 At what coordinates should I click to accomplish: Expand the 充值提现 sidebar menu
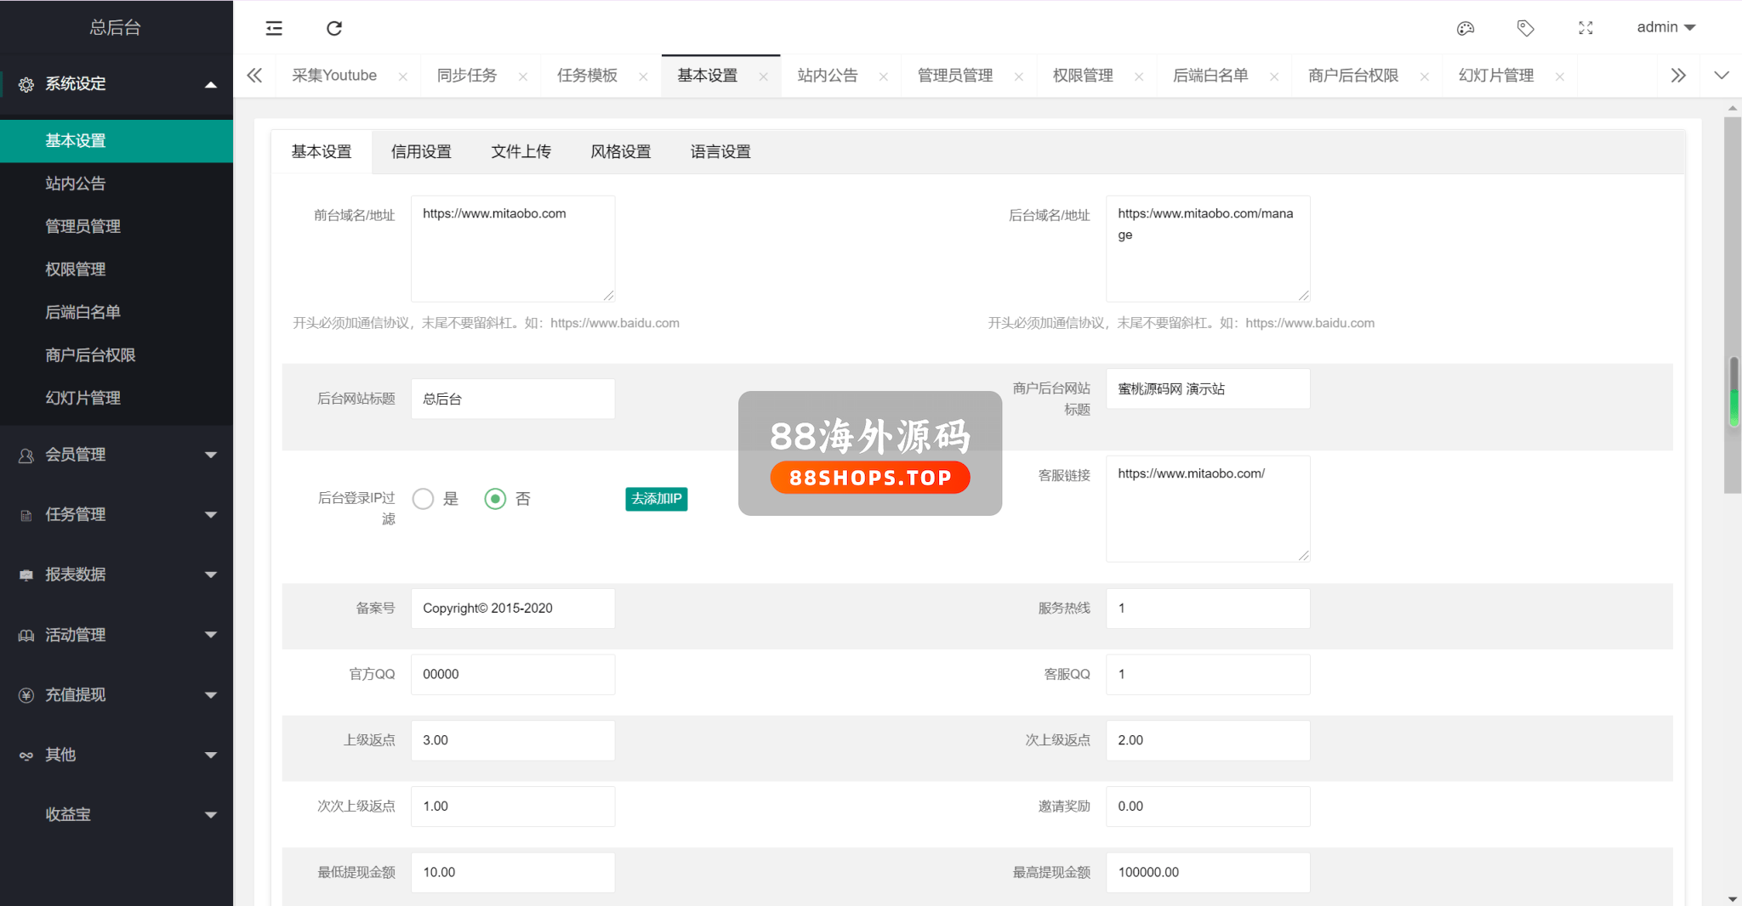click(117, 694)
